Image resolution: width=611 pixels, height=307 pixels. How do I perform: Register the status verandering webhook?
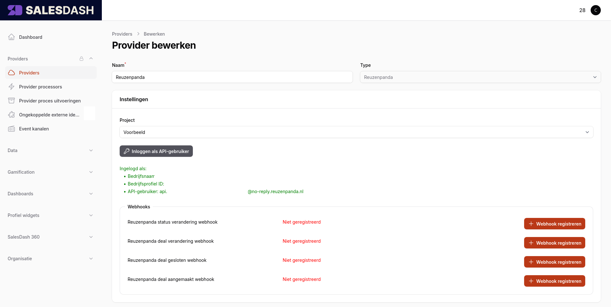554,224
